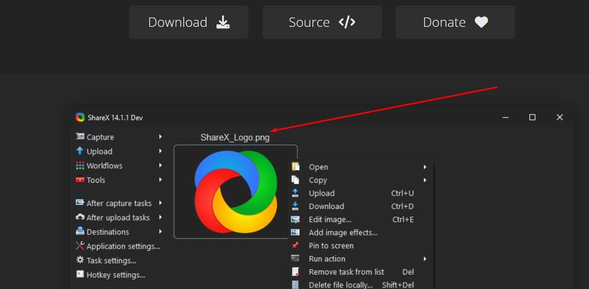Close the ShareX window

point(560,117)
